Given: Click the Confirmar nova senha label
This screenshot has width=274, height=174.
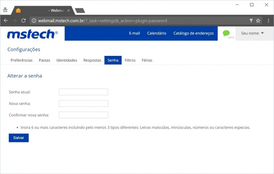Looking at the screenshot, I should (29, 115).
